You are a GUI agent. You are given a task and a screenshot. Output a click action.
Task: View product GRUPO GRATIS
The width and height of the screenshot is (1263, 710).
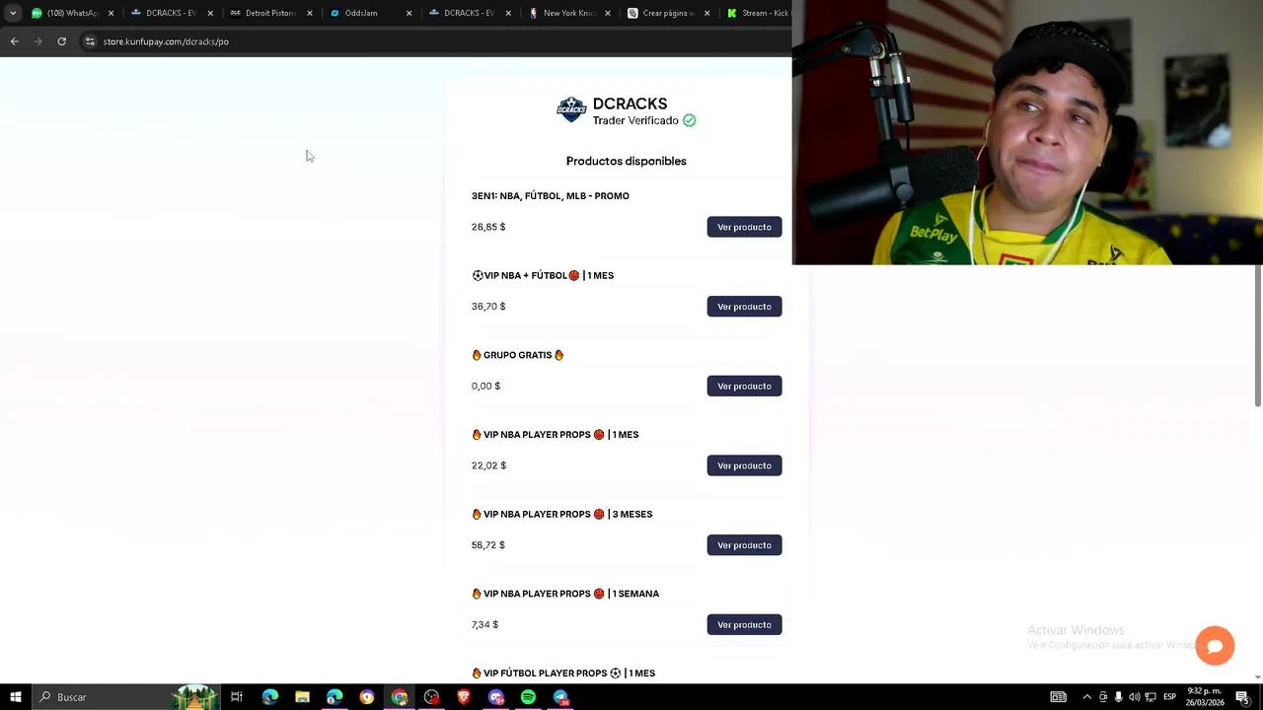tap(744, 387)
